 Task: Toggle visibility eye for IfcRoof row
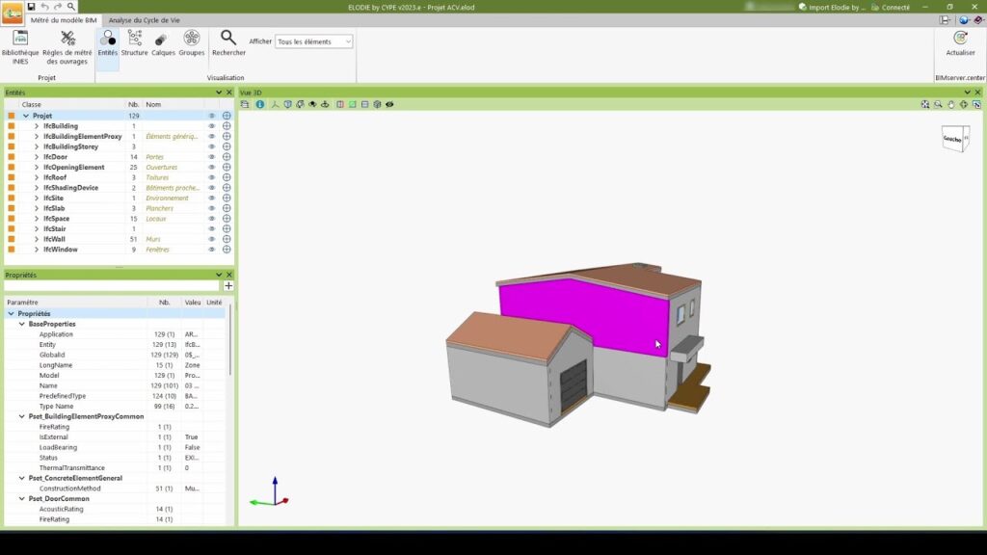tap(212, 177)
